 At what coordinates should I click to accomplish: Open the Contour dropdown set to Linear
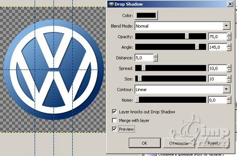click(x=183, y=90)
